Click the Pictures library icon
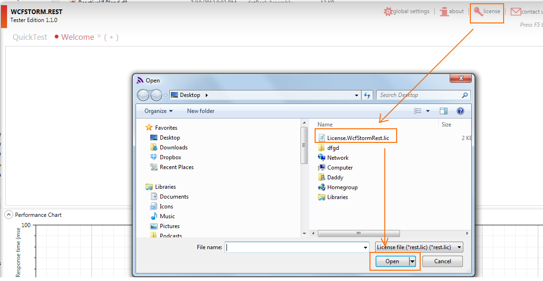 coord(154,226)
